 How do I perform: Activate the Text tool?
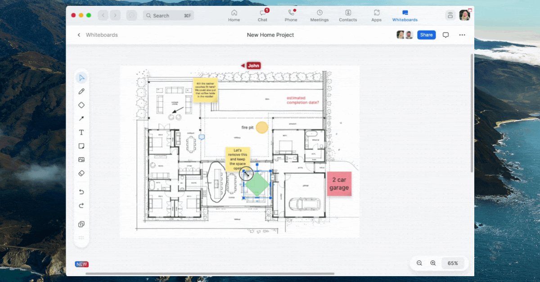coord(81,132)
